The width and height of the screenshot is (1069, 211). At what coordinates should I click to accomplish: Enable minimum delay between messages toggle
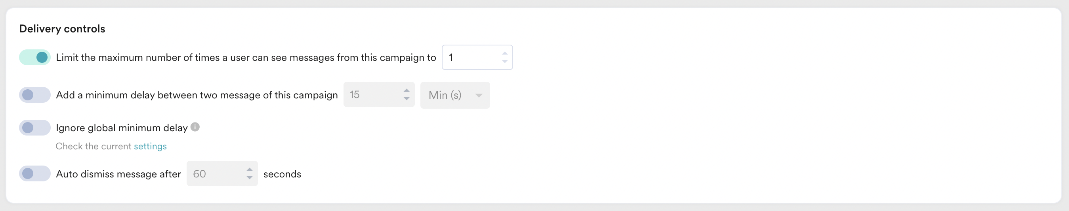(x=35, y=95)
